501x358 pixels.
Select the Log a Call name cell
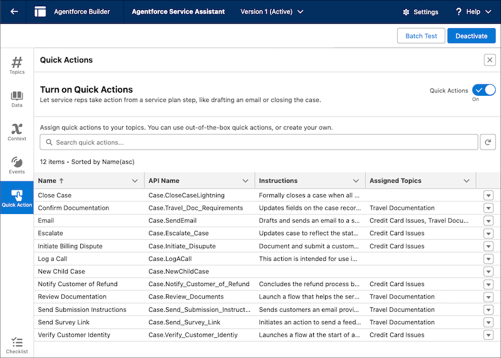[89, 258]
